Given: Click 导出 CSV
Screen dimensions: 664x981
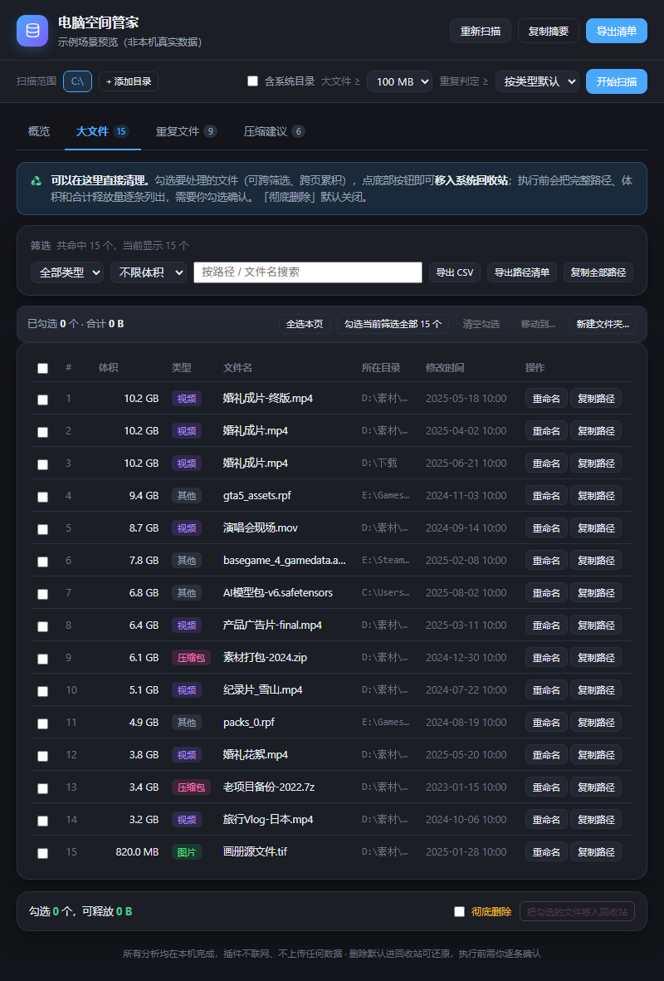Looking at the screenshot, I should click(x=455, y=272).
